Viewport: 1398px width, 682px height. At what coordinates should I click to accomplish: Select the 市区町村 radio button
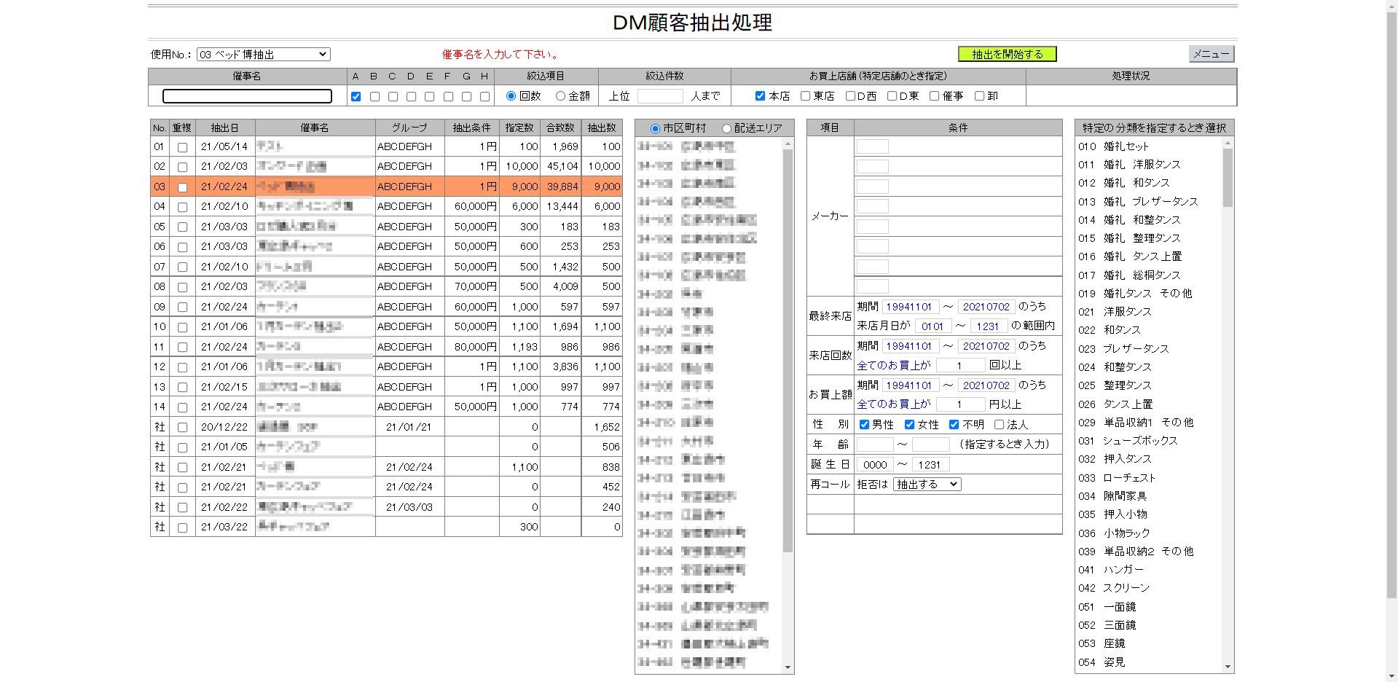(x=655, y=129)
